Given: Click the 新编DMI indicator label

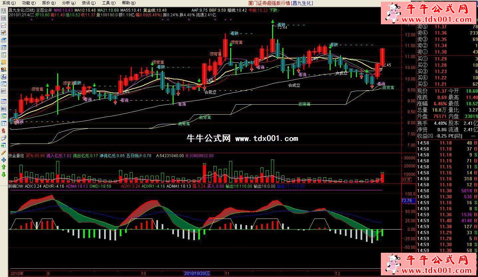Looking at the screenshot, I should click(x=16, y=186).
